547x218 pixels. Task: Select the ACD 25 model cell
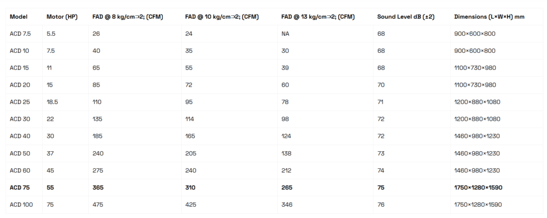[x=19, y=102]
